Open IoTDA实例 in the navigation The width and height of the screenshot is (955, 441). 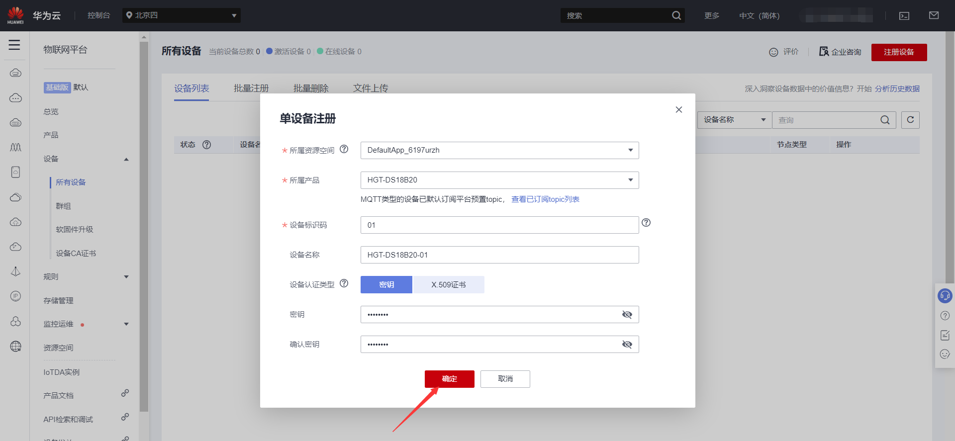[x=61, y=372]
